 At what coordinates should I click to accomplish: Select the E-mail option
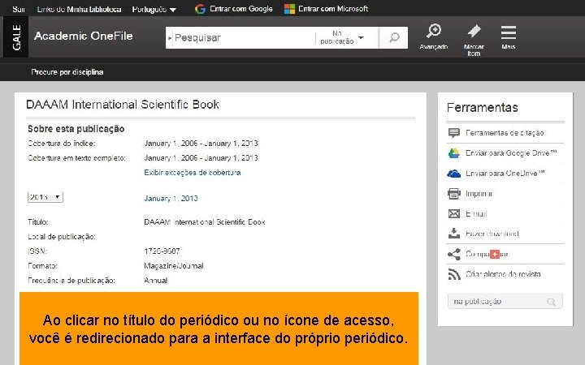point(476,214)
